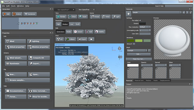Viewport: 194px width, 110px height.
Task: Open Global properties
Action: (15, 47)
